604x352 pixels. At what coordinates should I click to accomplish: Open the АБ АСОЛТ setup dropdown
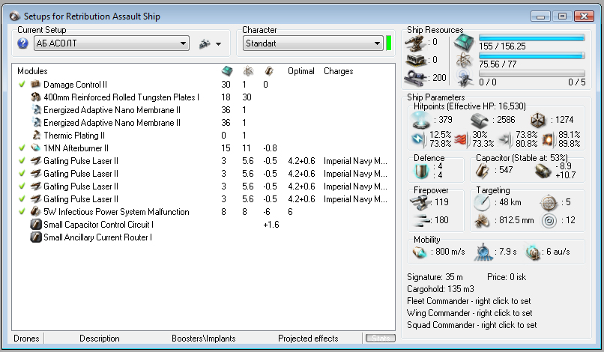coord(112,43)
